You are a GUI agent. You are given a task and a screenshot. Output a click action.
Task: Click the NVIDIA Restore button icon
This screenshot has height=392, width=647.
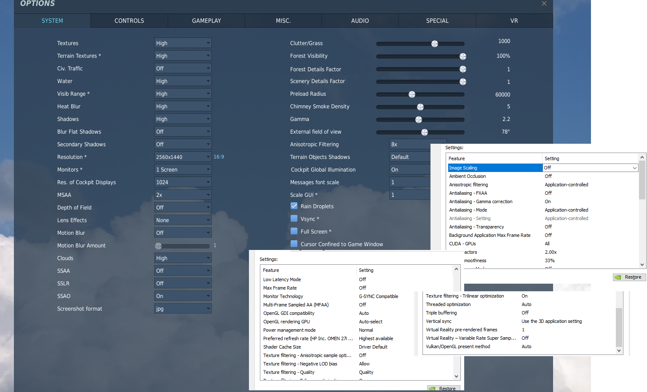pyautogui.click(x=618, y=277)
